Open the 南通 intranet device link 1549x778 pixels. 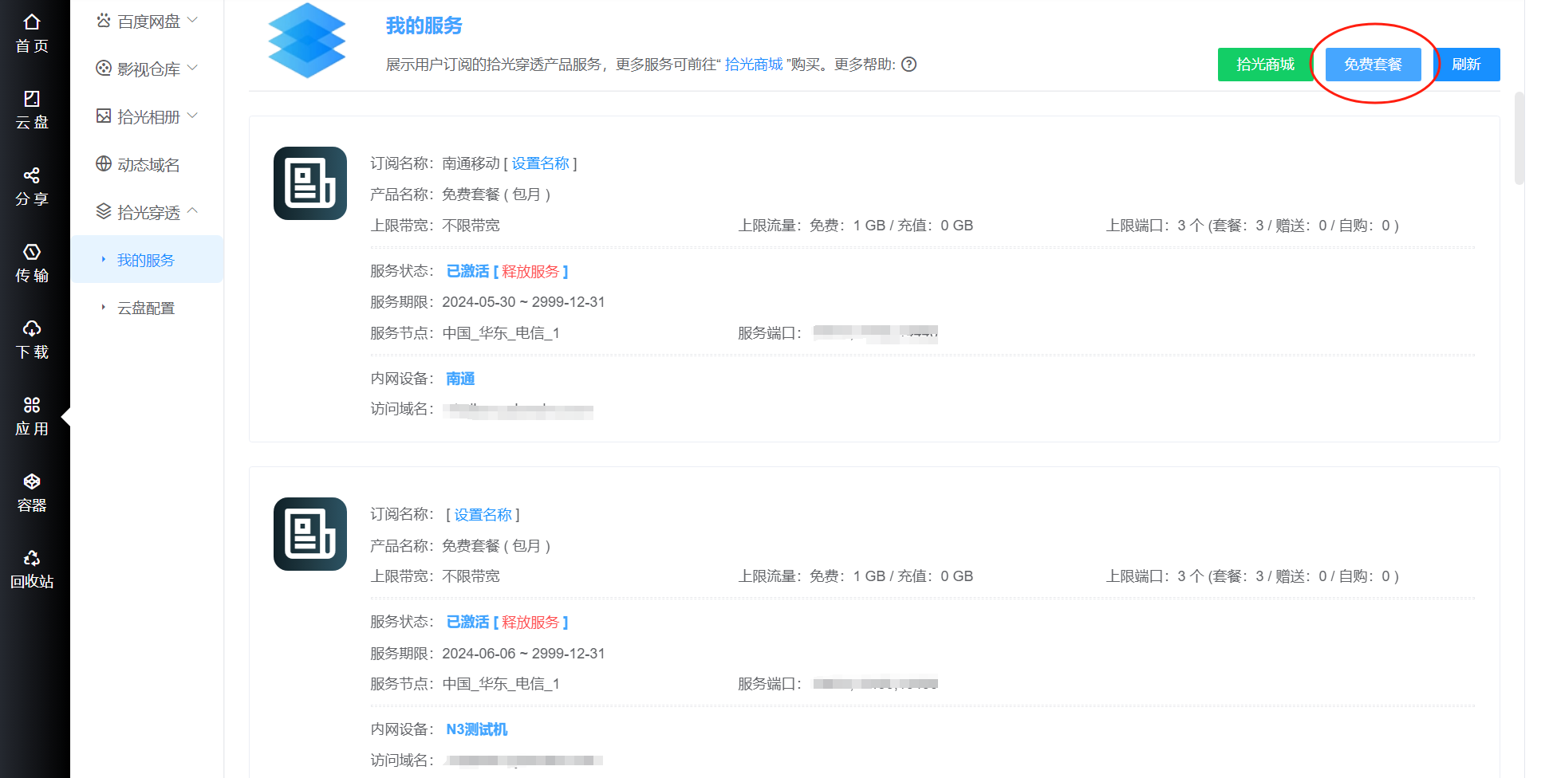(x=460, y=379)
